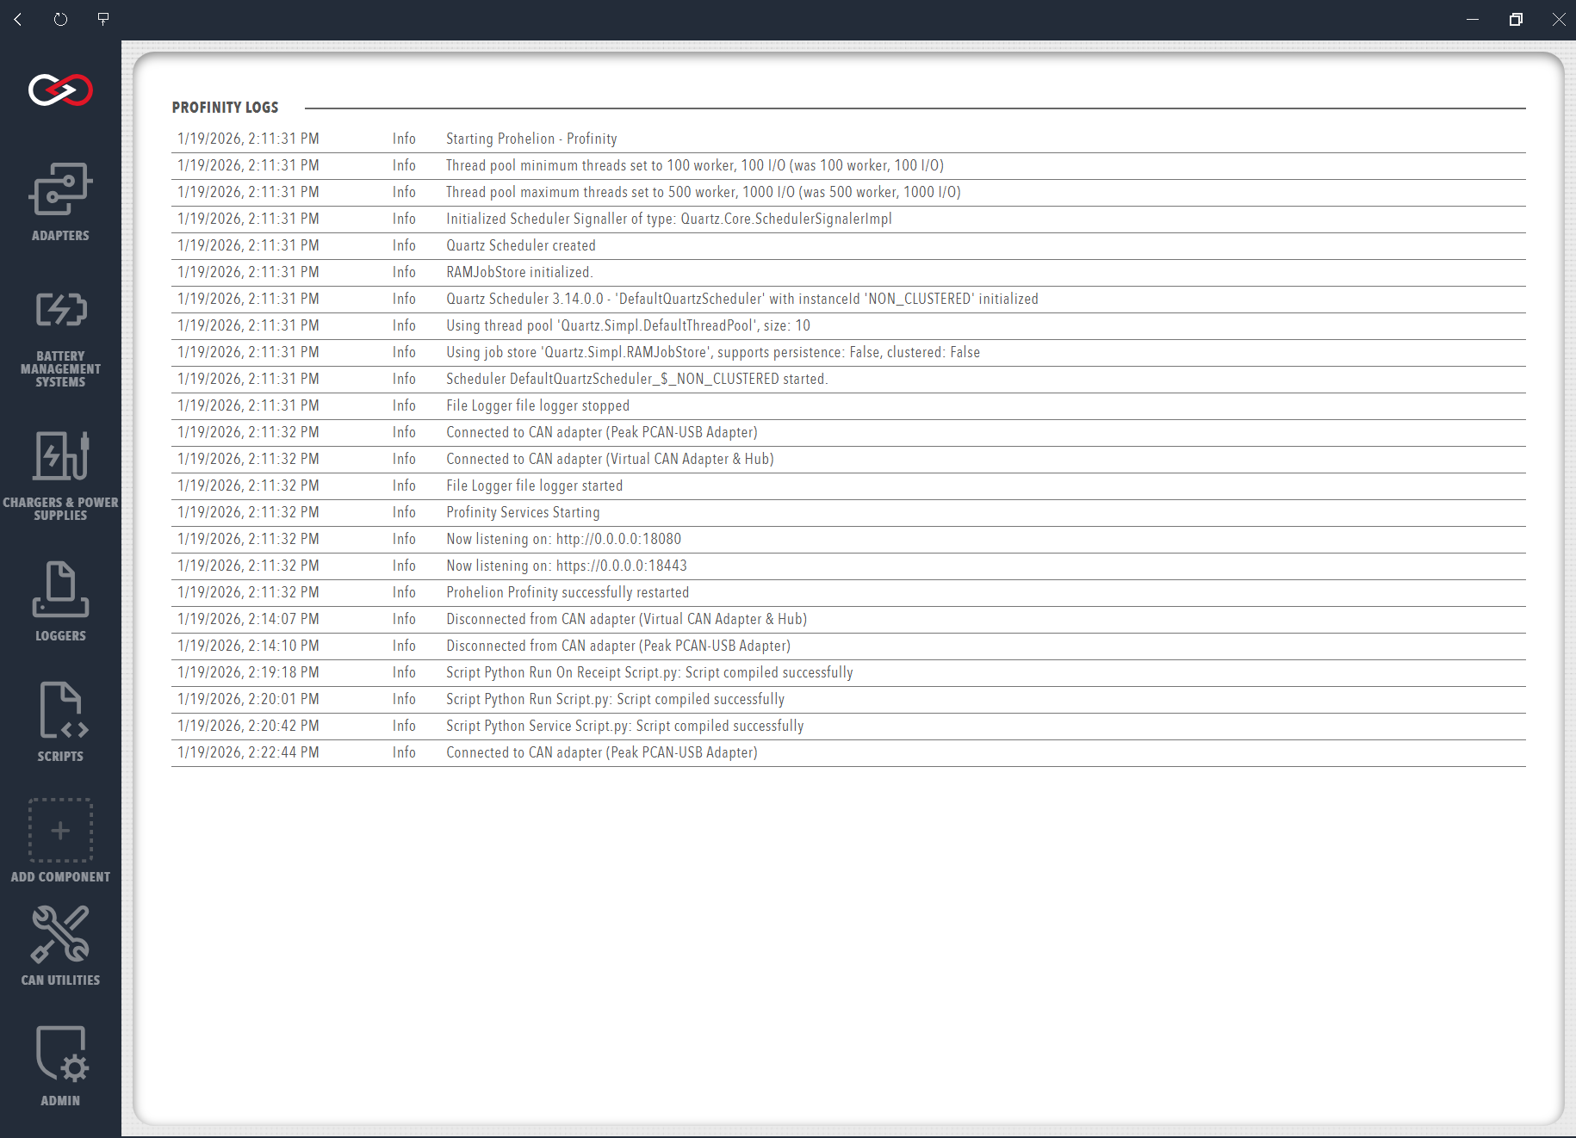Click the 2:22:44 PM timestamp

point(248,752)
